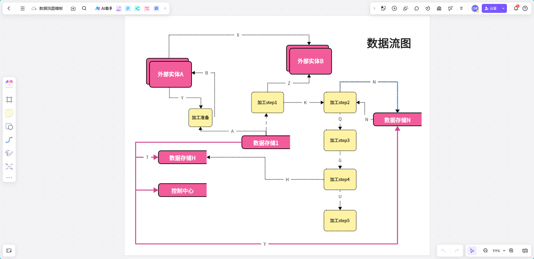Expand the right toolbar chevron
534x259 pixels.
tap(375, 8)
